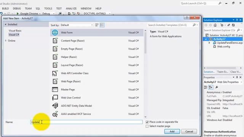The height and width of the screenshot is (137, 244).
Task: Sort properties alphabetically icon
Action: (x=210, y=87)
